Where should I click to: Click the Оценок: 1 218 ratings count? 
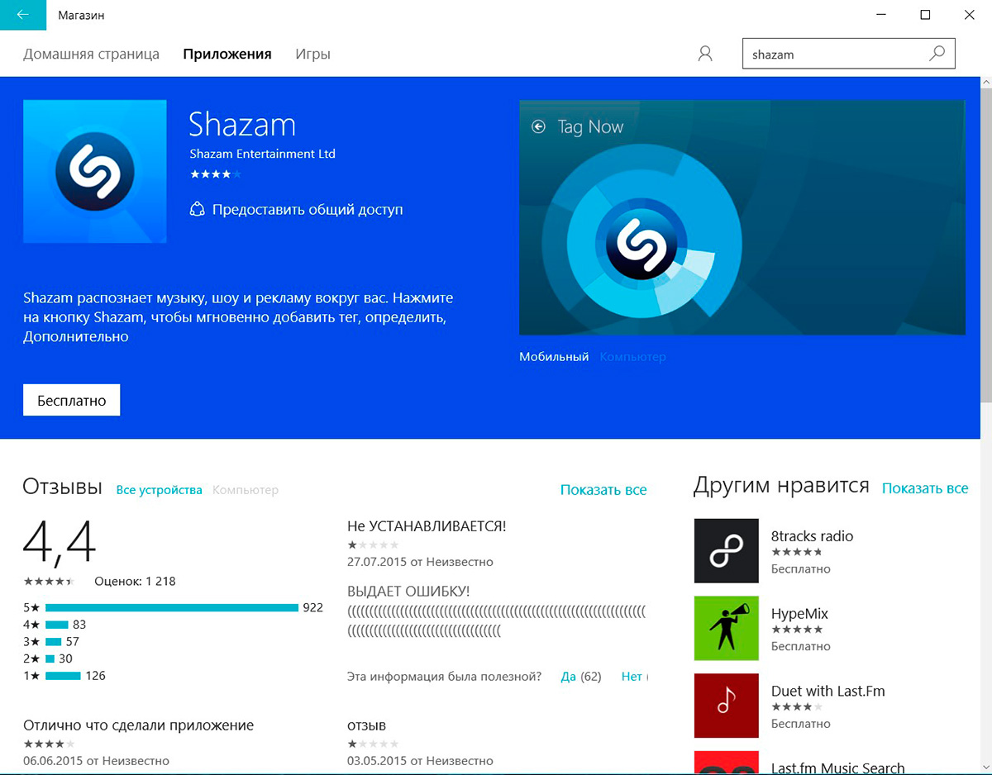click(135, 581)
